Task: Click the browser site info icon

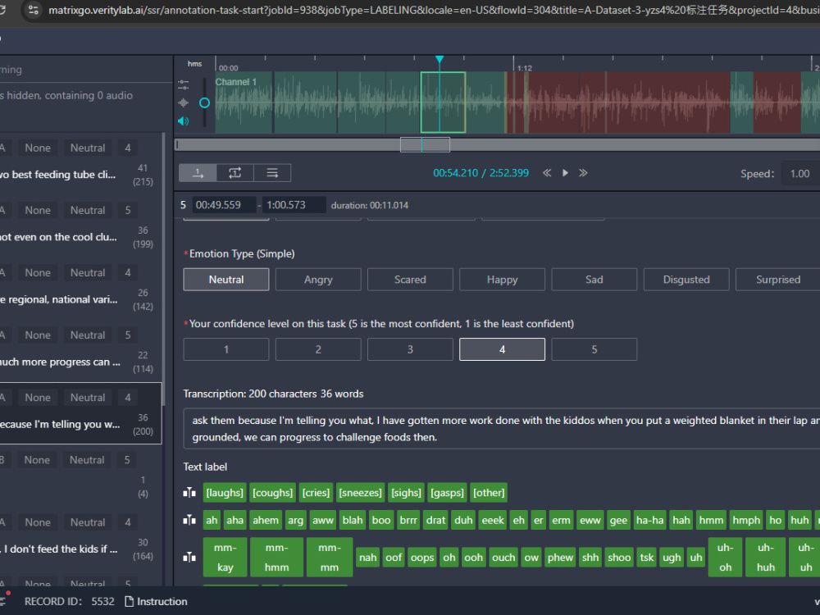Action: pyautogui.click(x=33, y=9)
